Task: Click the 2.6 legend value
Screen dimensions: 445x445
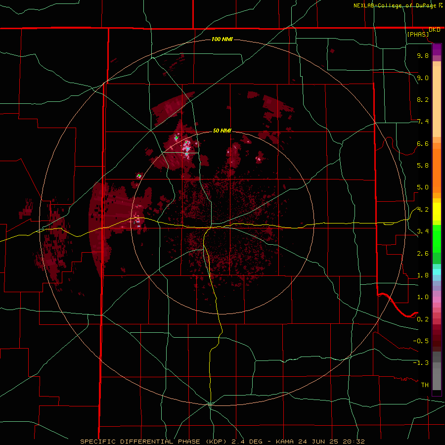Action: click(x=423, y=254)
